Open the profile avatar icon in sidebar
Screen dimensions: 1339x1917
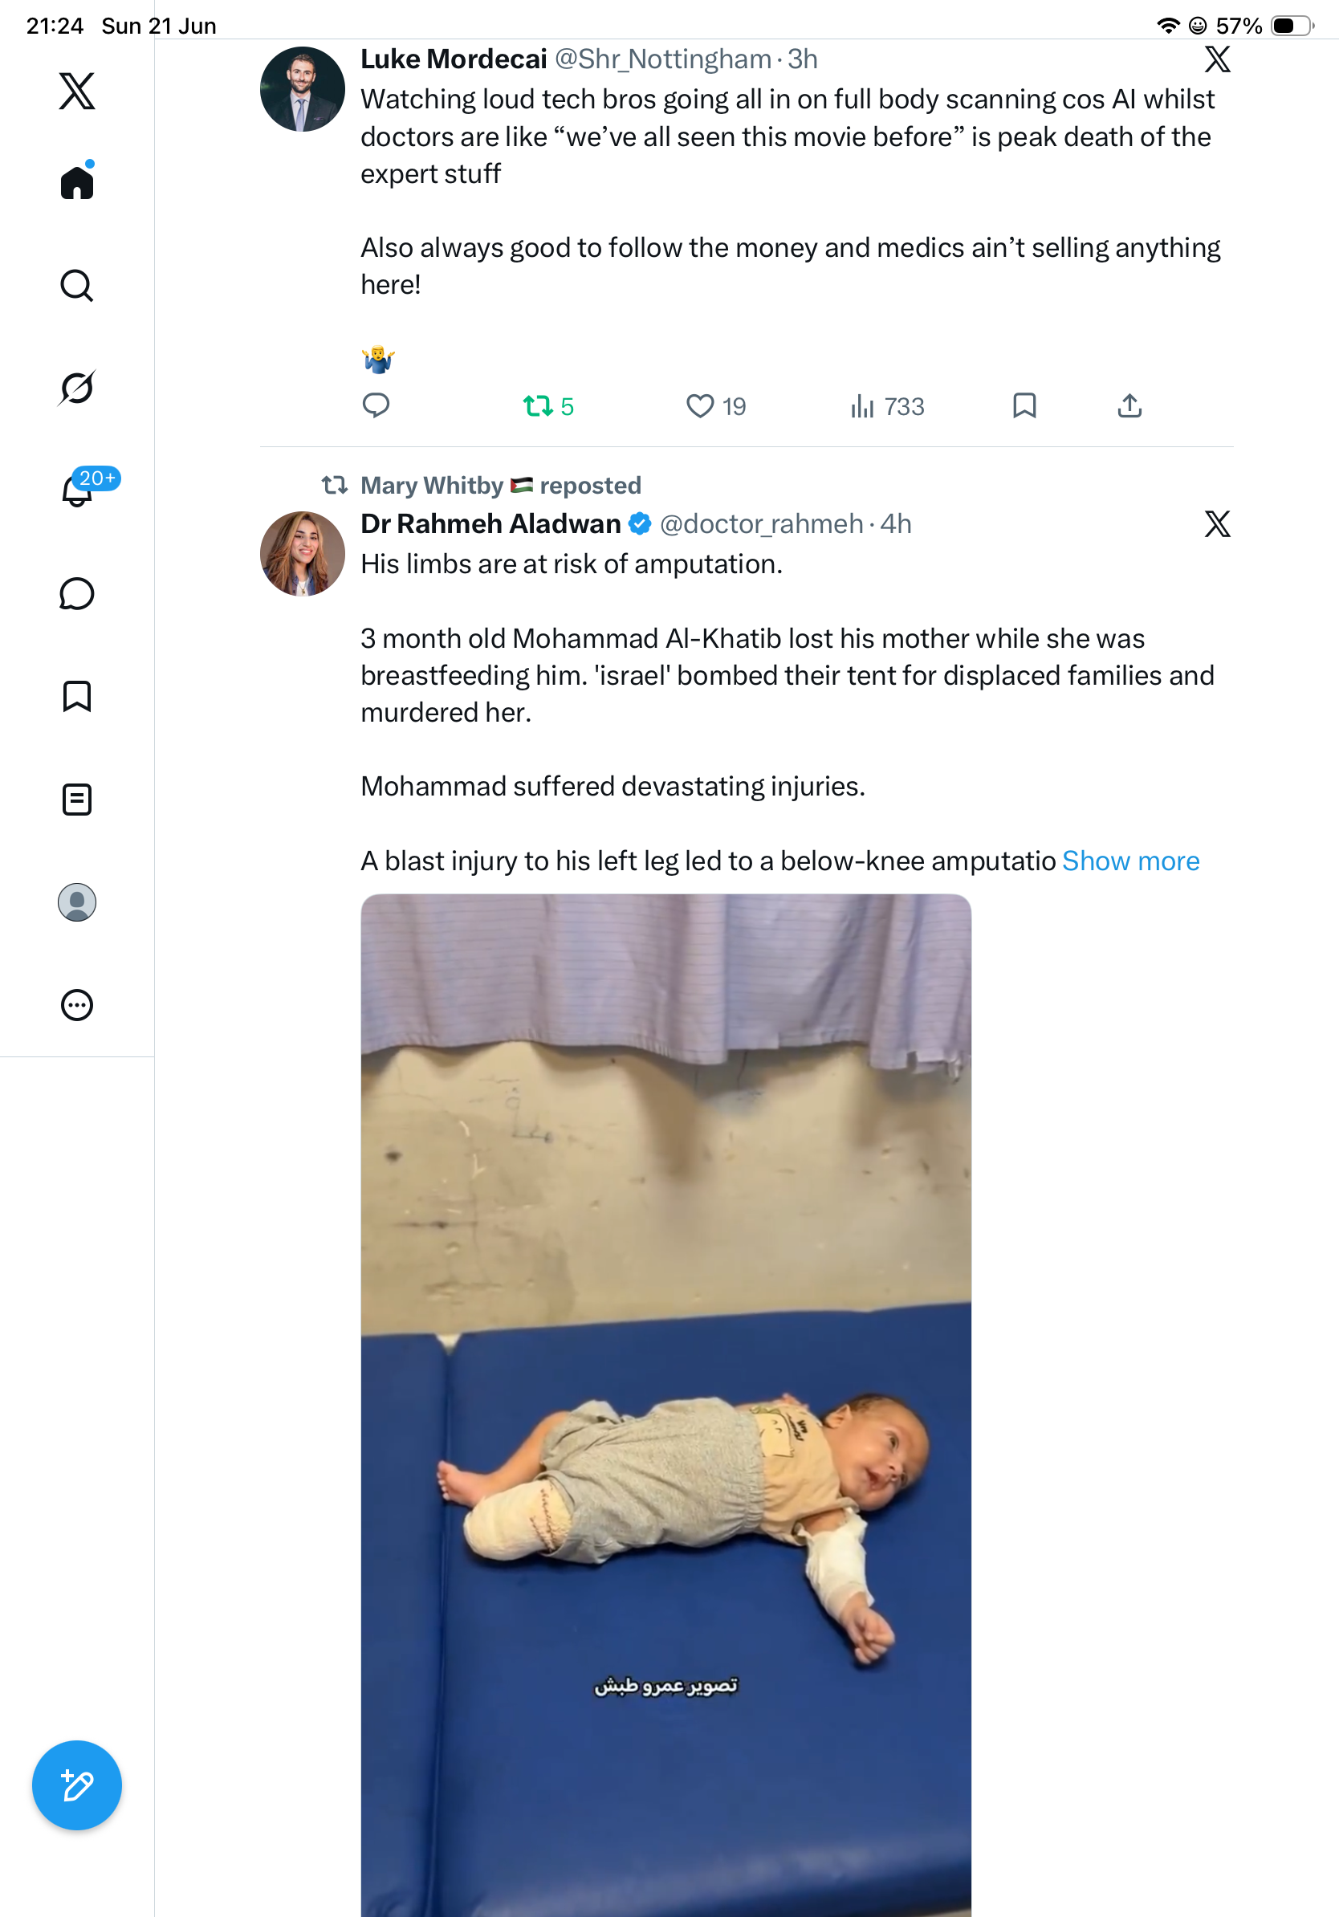pos(77,902)
